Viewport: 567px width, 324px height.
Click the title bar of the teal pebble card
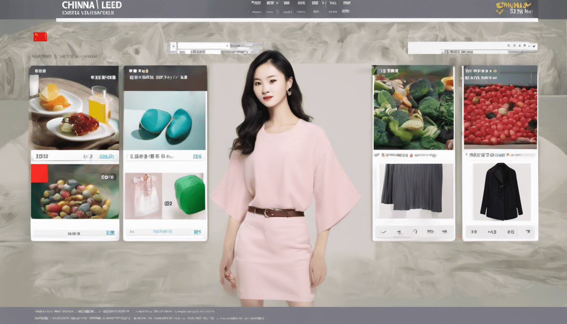pos(165,78)
